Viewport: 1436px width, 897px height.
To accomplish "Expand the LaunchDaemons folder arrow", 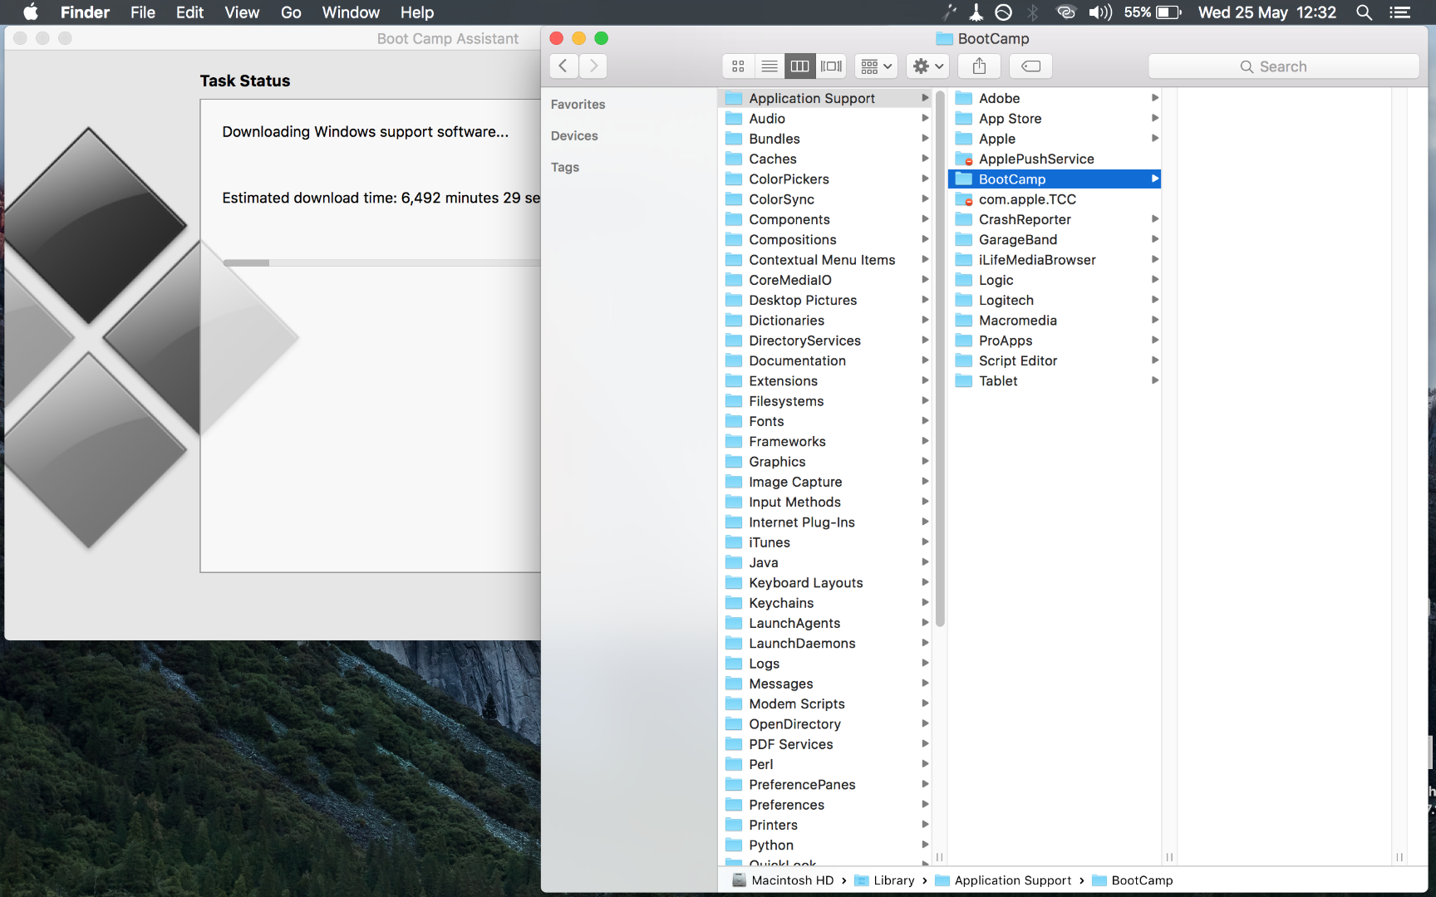I will pyautogui.click(x=925, y=643).
